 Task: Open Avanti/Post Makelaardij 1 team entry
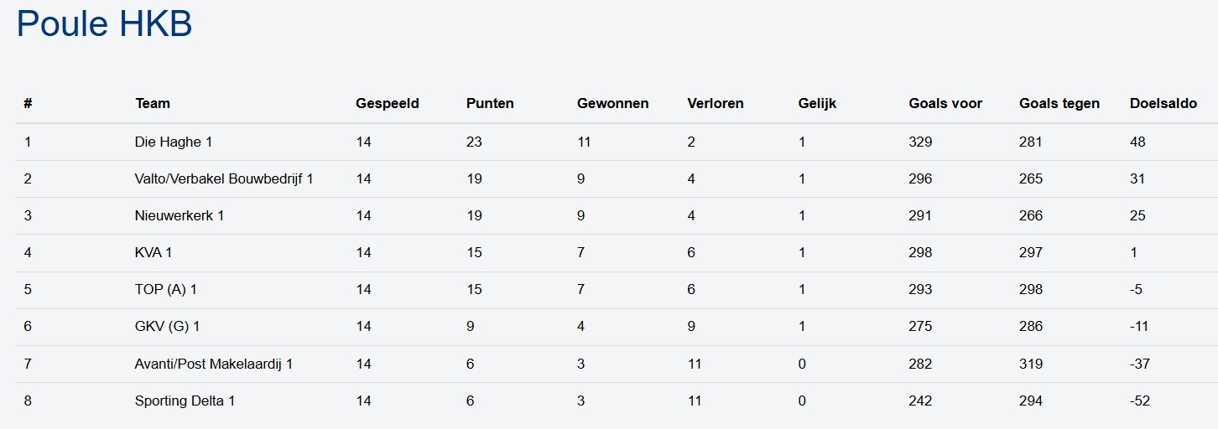213,364
